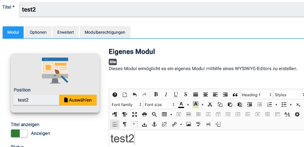Expand numbered list style arrow
The image size is (304, 147).
click(x=276, y=105)
